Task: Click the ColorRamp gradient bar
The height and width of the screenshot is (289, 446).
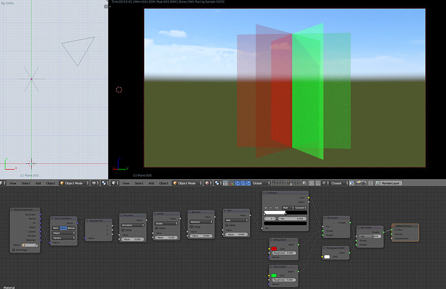Action: tap(286, 213)
